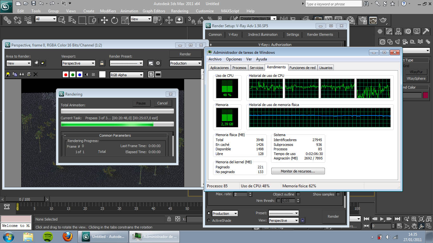Toggle the green channel in the render window
This screenshot has width=433, height=243.
click(x=73, y=75)
